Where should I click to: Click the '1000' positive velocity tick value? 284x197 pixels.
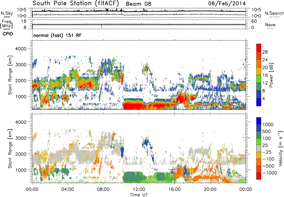tap(268, 124)
